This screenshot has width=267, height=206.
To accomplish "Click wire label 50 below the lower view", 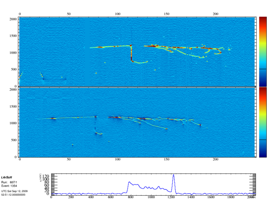I will click(x=69, y=159).
